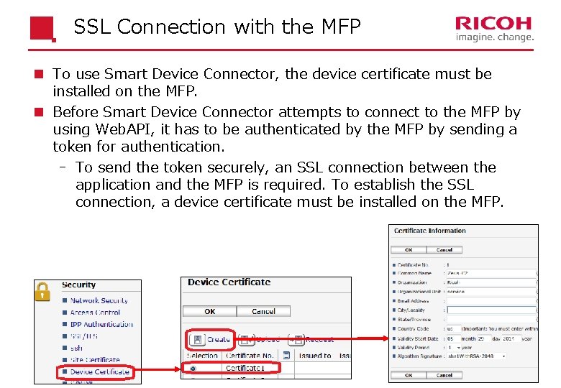561x388 pixels.
Task: Click the State/Province input field
Action: (x=491, y=320)
